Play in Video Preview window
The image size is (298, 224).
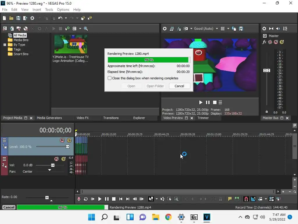click(201, 102)
